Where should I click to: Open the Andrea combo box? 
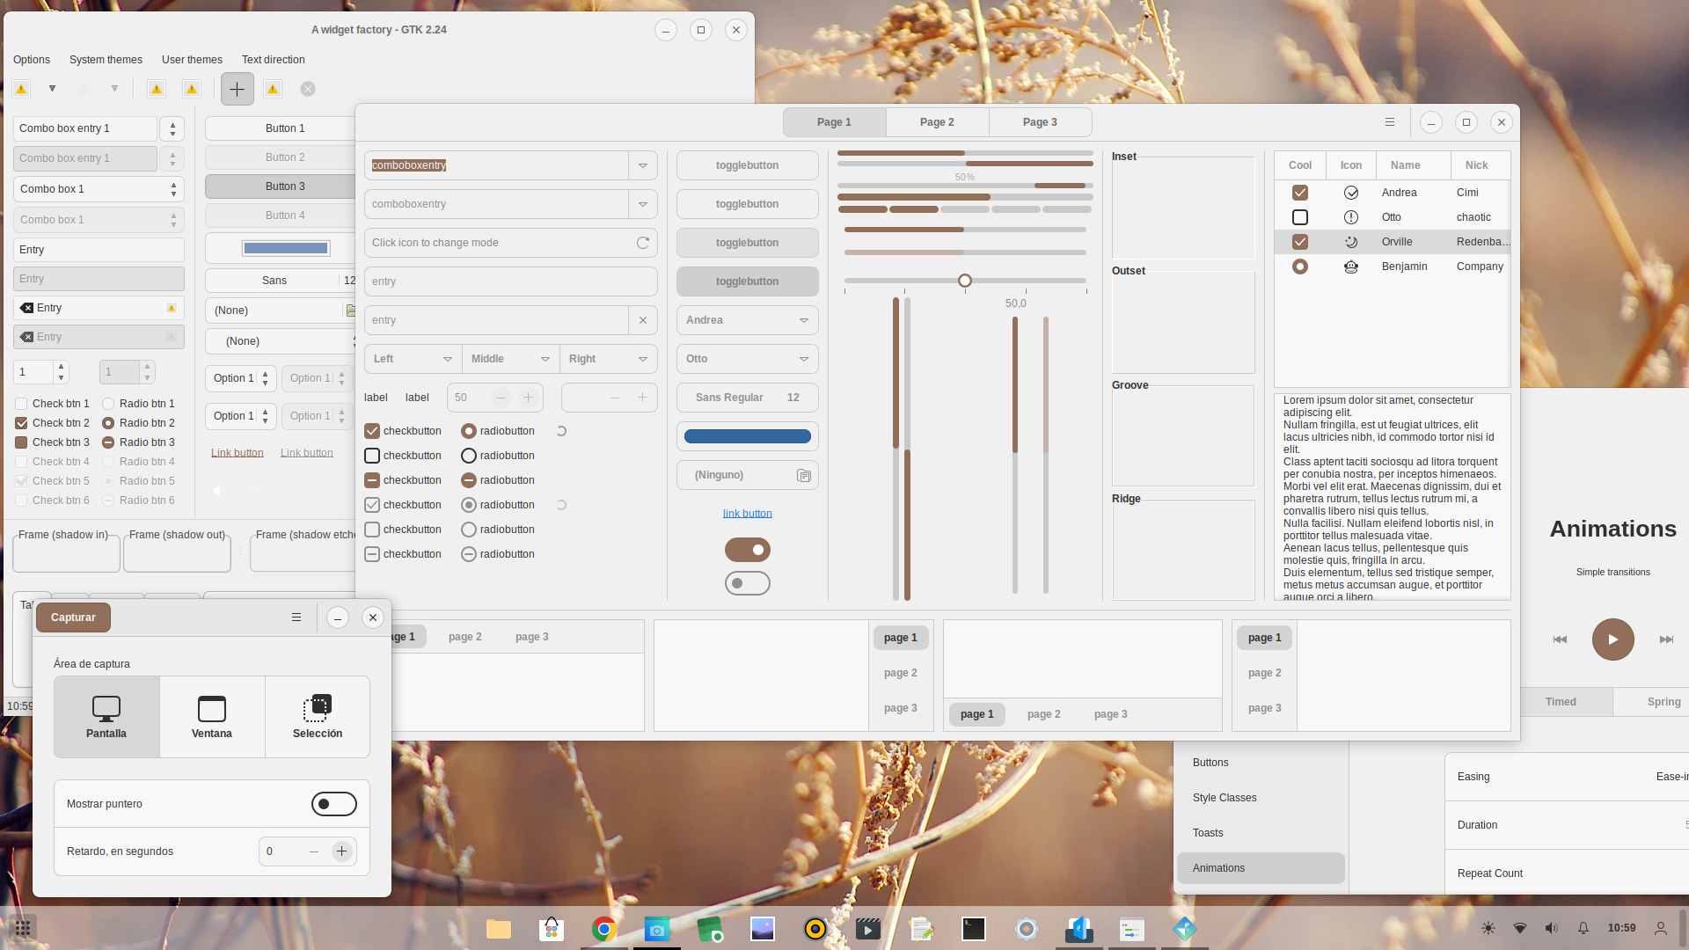tap(748, 320)
